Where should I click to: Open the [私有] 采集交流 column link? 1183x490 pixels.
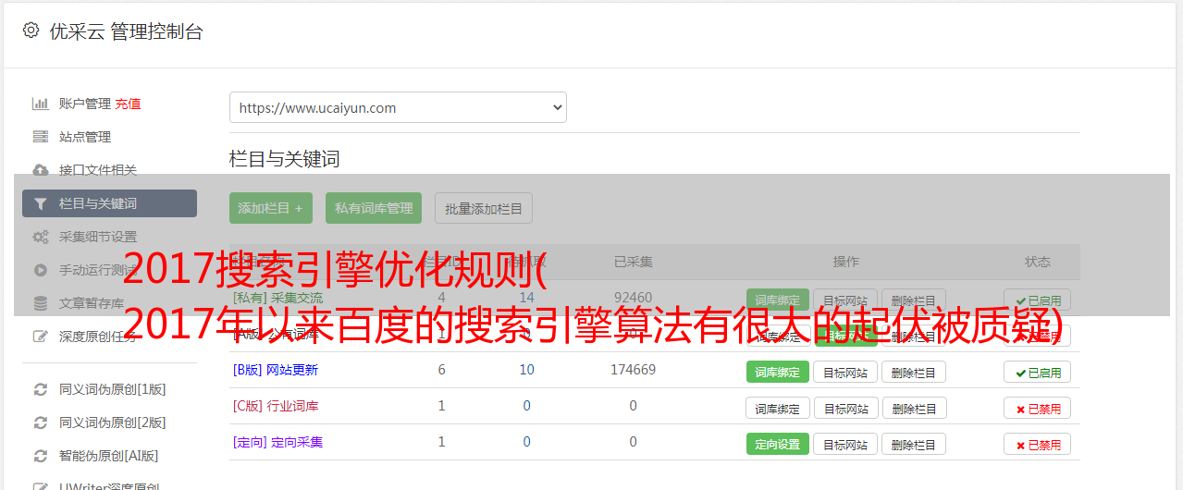pos(278,298)
